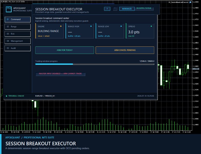Click 'Session breakout command center' heading
Image resolution: width=201 pixels, height=154 pixels.
pyautogui.click(x=52, y=18)
